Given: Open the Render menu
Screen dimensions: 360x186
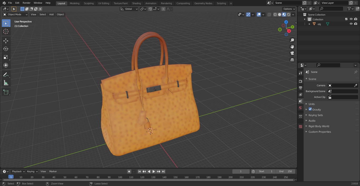Looking at the screenshot, I should [x=27, y=3].
